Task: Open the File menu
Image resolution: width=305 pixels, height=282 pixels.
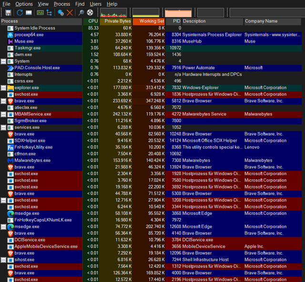Action: pyautogui.click(x=6, y=4)
